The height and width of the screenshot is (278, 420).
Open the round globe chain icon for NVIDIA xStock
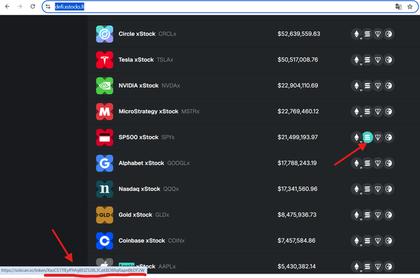(388, 85)
